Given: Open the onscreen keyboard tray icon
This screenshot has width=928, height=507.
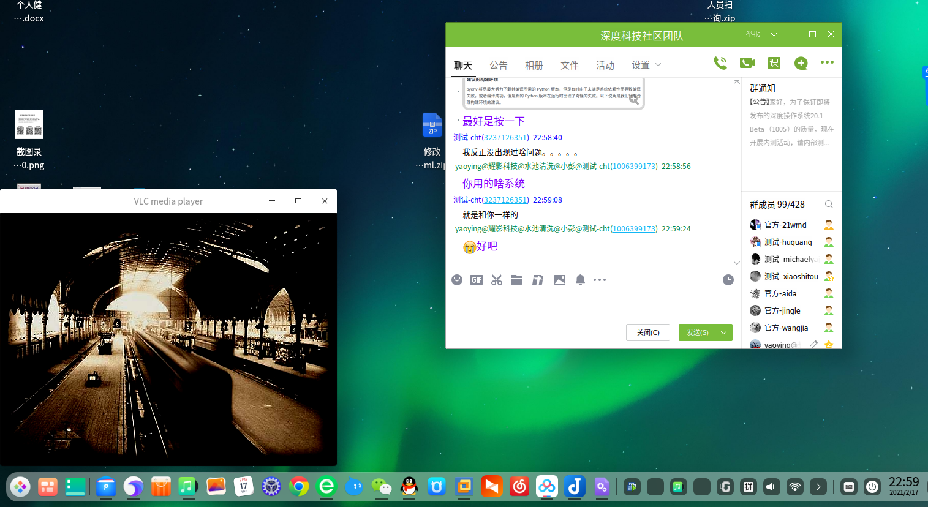Looking at the screenshot, I should pyautogui.click(x=849, y=487).
